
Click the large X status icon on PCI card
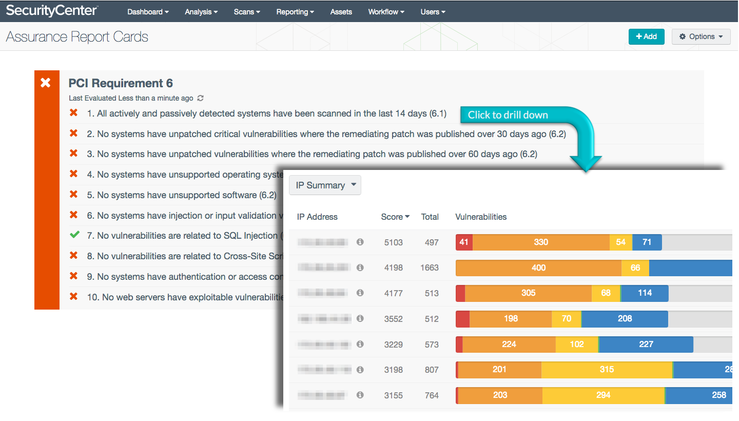click(x=46, y=83)
